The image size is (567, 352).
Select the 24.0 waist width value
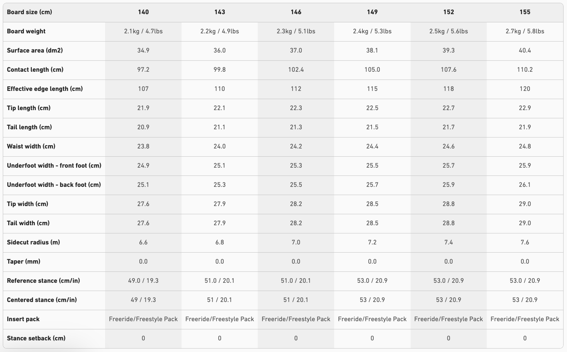pos(220,146)
